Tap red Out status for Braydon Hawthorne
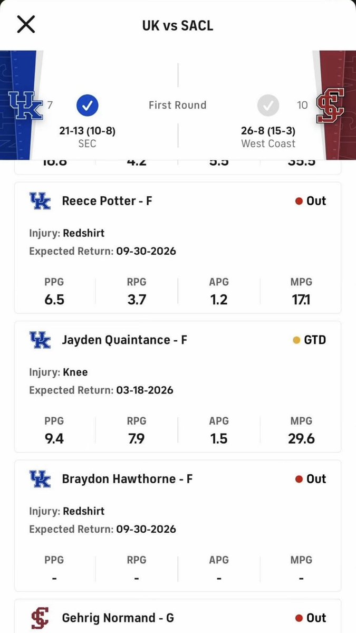 [x=311, y=479]
